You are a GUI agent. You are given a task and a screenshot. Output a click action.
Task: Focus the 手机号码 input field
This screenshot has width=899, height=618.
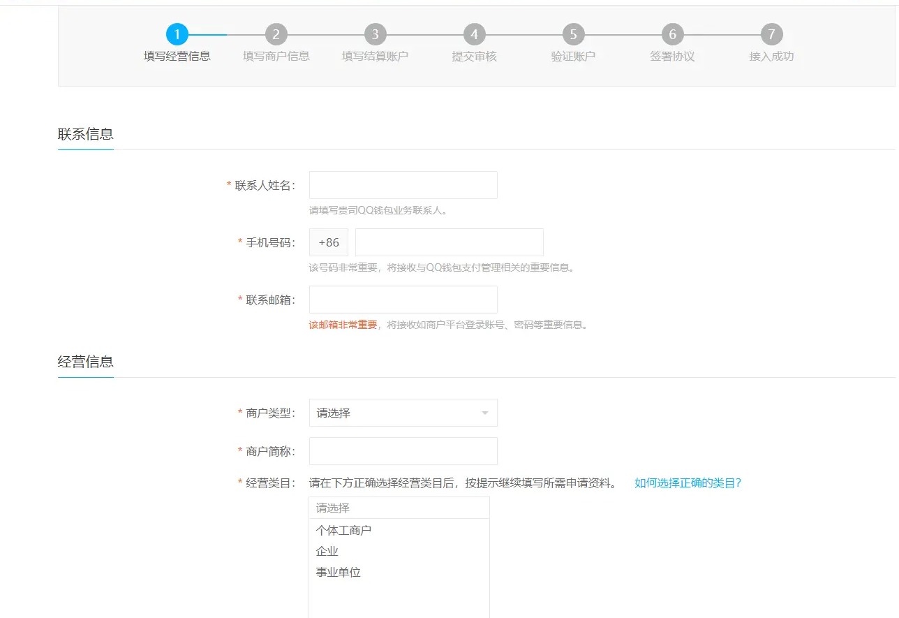449,242
